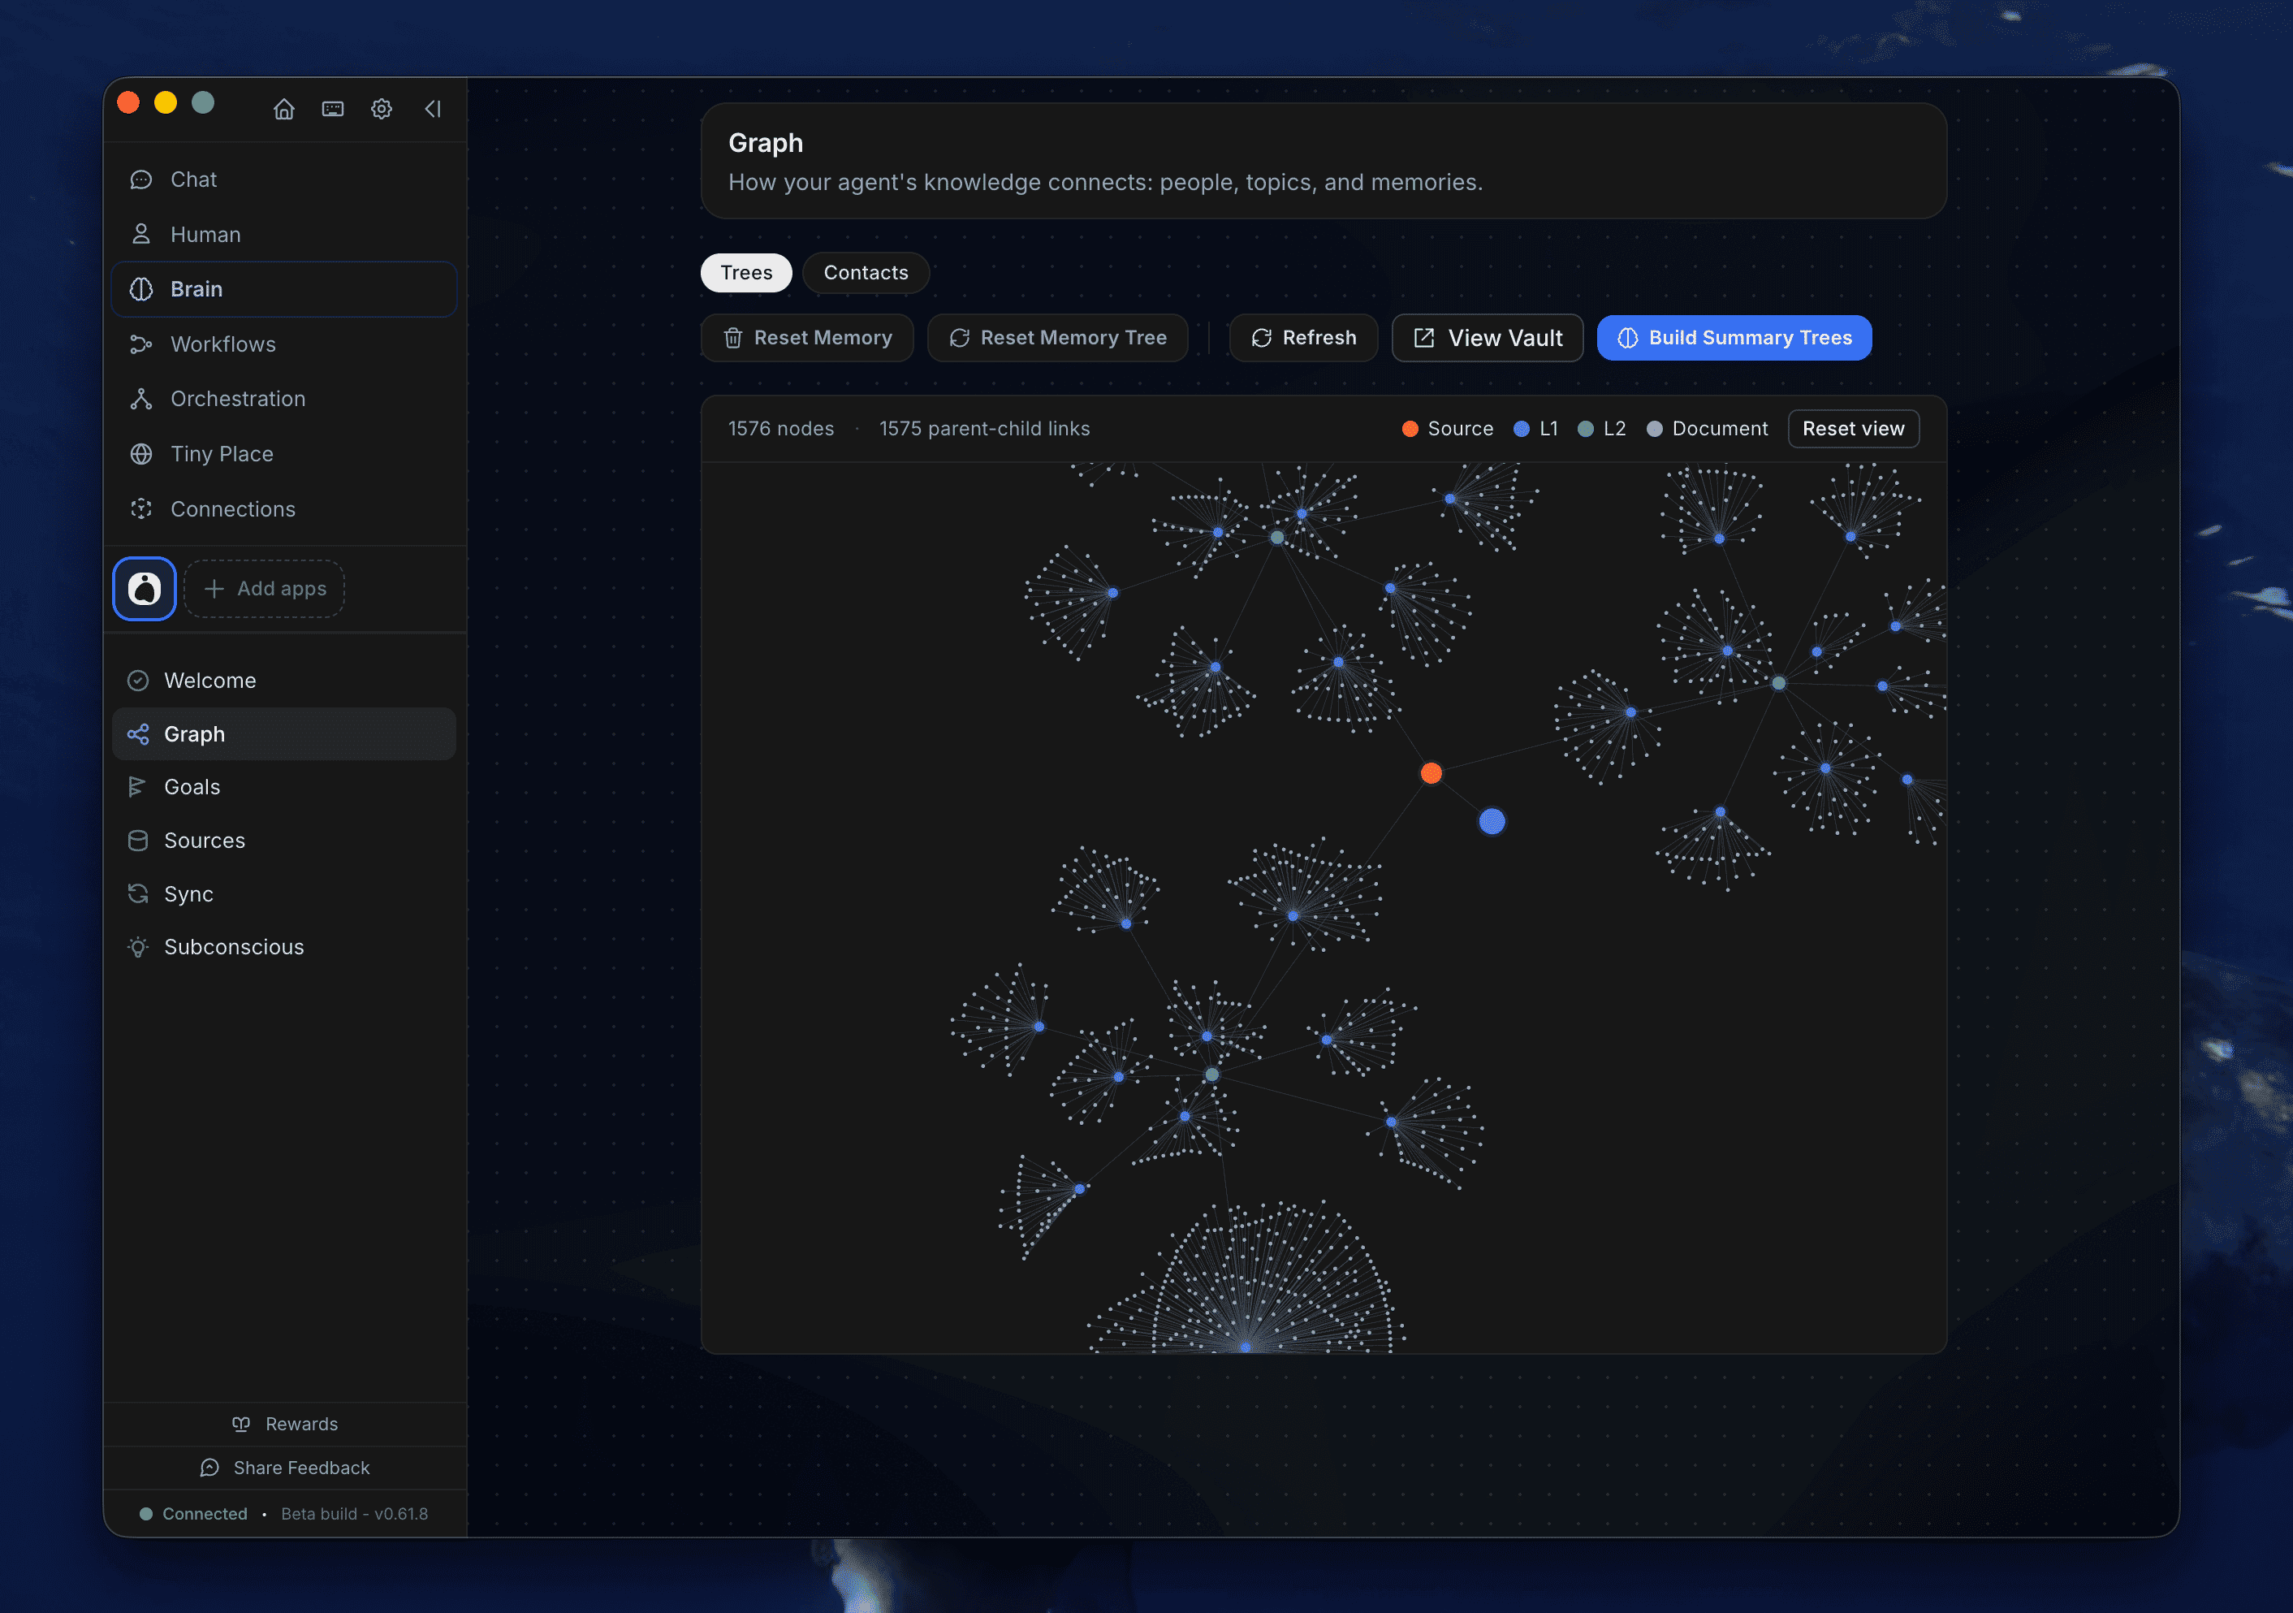Click Reset Memory Tree button
This screenshot has width=2293, height=1613.
(x=1058, y=338)
